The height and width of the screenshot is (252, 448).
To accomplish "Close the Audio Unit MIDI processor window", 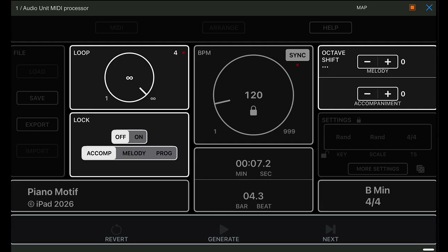I will click(x=429, y=7).
